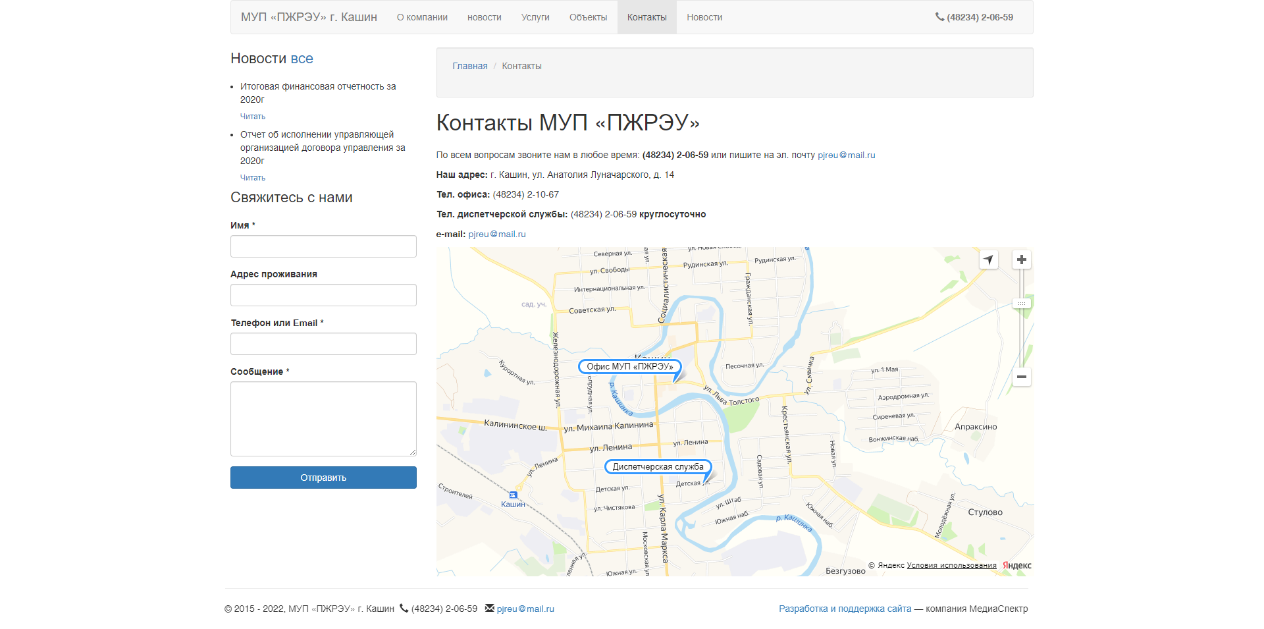
Task: Click the Офис МУП «ПЖРЭУ» map marker
Action: pyautogui.click(x=629, y=367)
